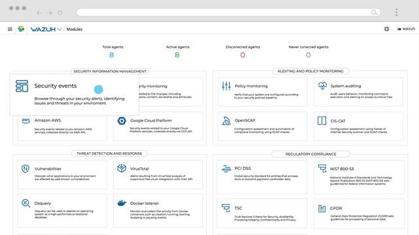
Task: Open the PCI DSS module
Action: [262, 177]
